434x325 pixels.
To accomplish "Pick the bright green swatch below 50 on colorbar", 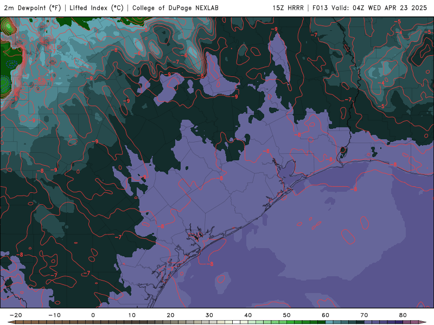I will click(290, 322).
